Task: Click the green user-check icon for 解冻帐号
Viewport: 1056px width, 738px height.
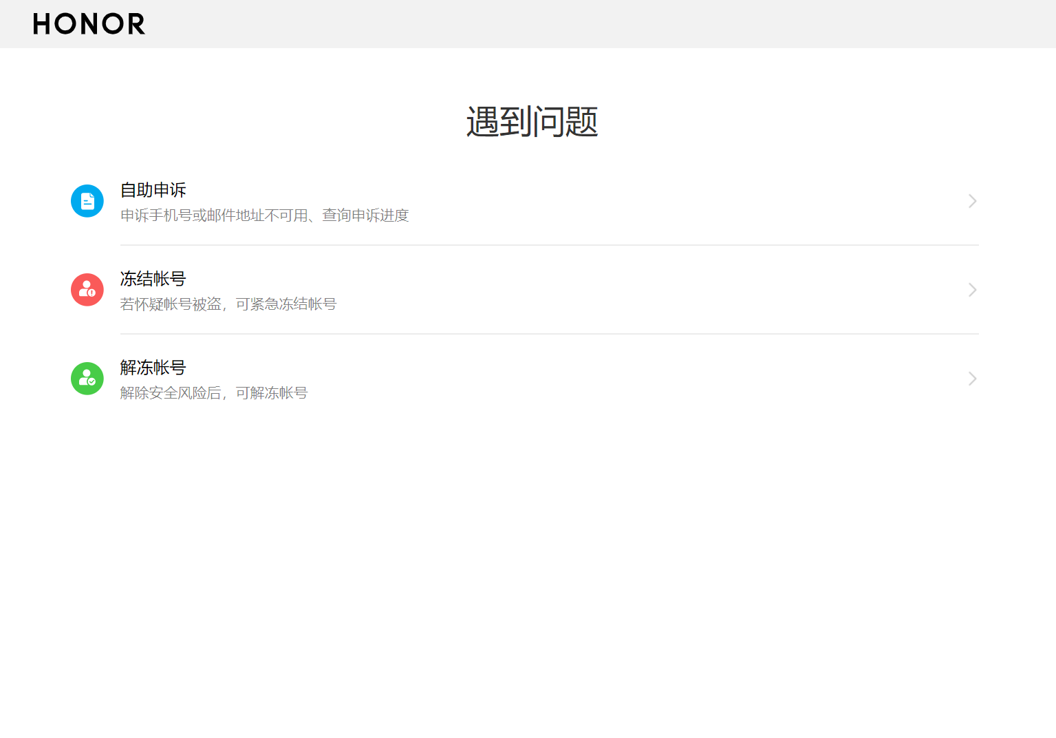Action: coord(87,379)
